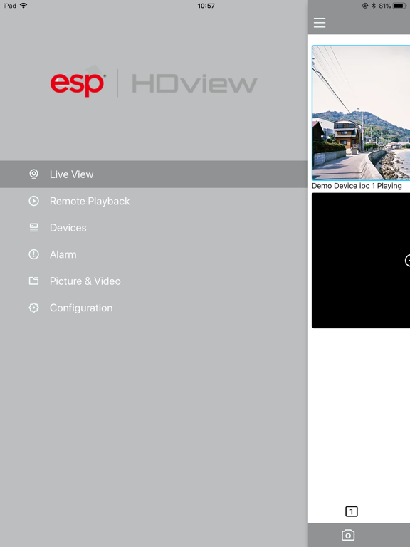The image size is (410, 547).
Task: Open Remote Playback menu item
Action: pos(154,201)
